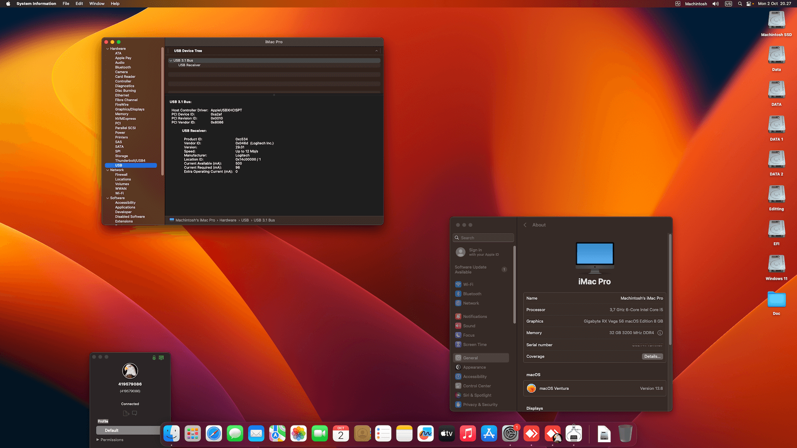Select Sound in System Settings sidebar
797x448 pixels.
(x=469, y=326)
